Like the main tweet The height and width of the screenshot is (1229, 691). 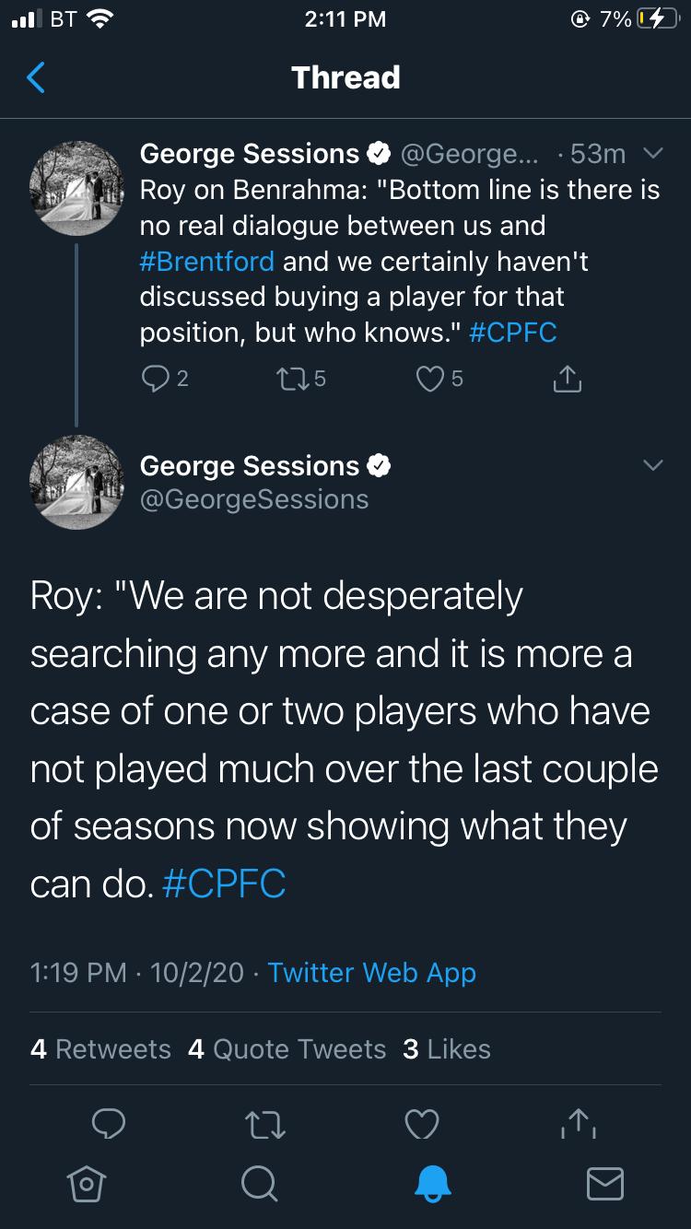click(423, 1124)
